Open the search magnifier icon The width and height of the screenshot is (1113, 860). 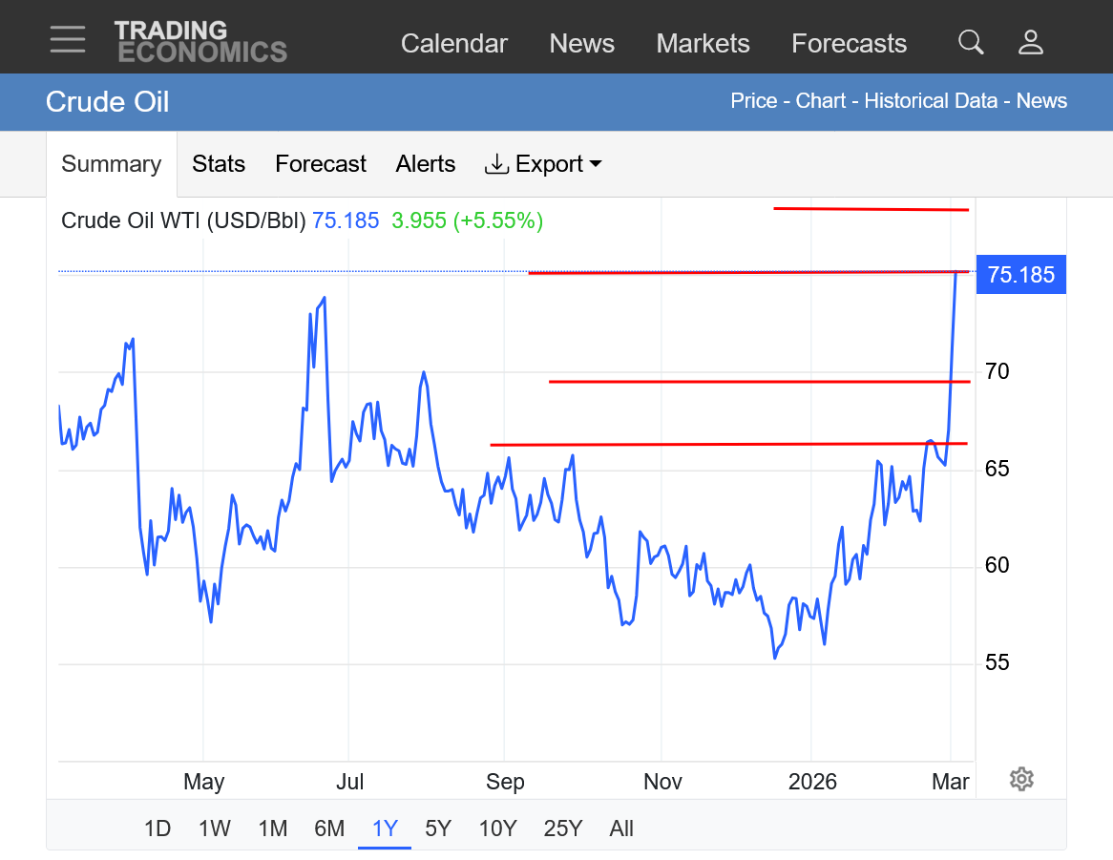[x=971, y=42]
